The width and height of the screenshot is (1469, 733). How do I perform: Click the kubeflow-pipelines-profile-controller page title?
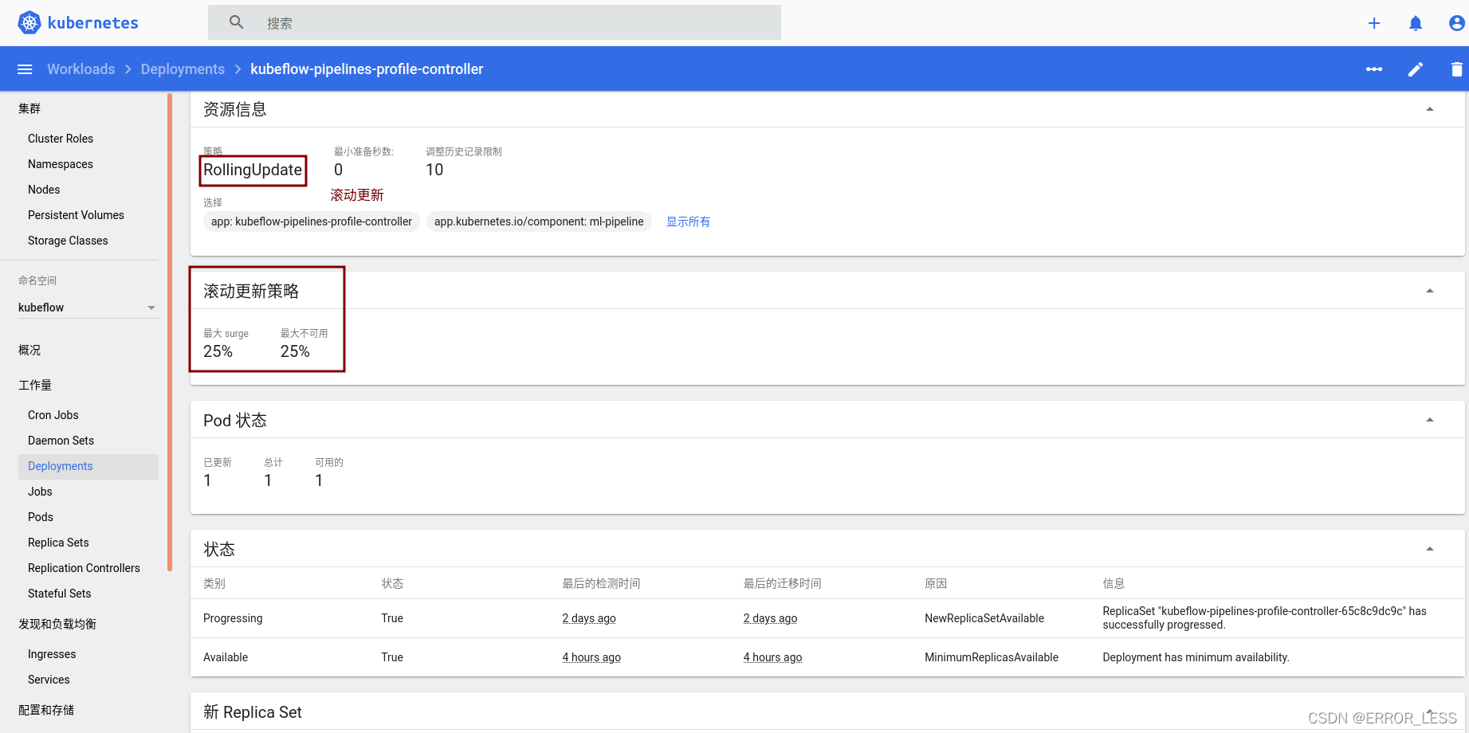367,69
